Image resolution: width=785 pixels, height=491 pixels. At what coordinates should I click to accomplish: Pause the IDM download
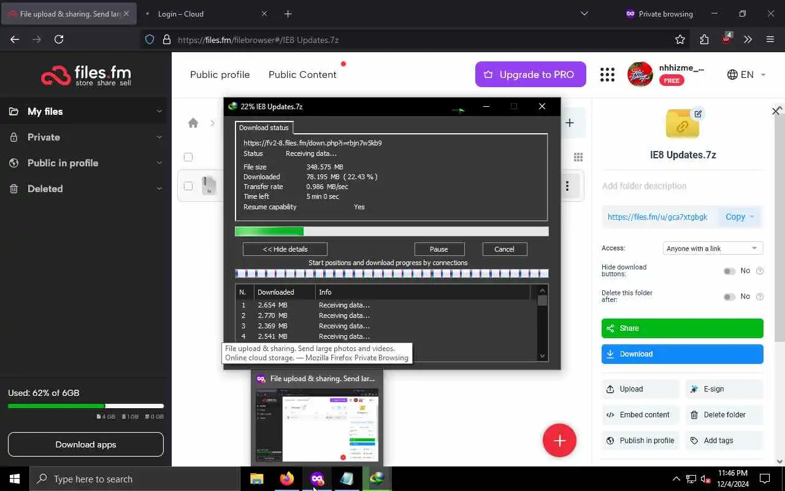tap(439, 249)
